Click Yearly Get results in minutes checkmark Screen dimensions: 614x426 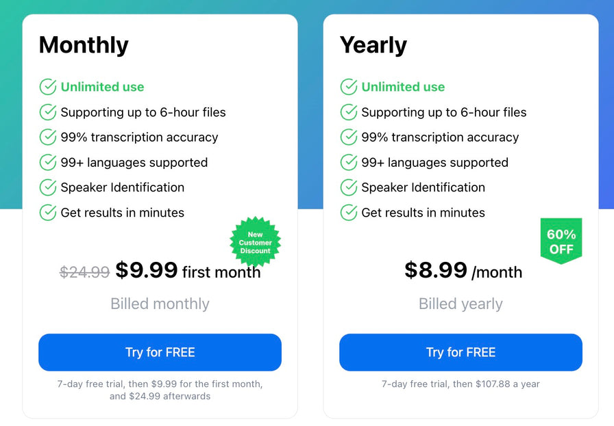[x=349, y=213]
